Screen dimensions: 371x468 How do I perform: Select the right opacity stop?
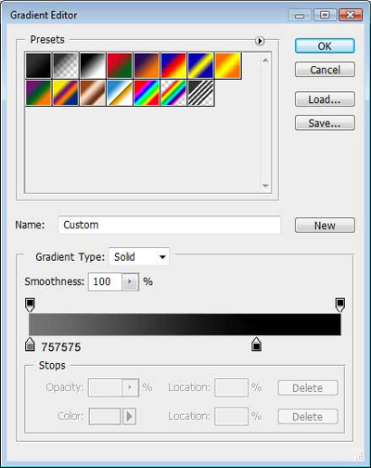pyautogui.click(x=340, y=305)
